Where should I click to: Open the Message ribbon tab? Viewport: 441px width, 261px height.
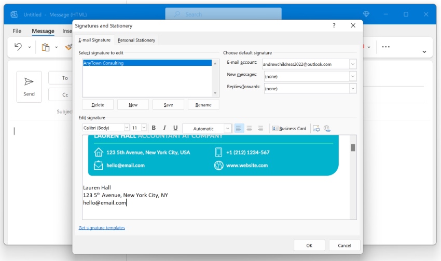(43, 31)
